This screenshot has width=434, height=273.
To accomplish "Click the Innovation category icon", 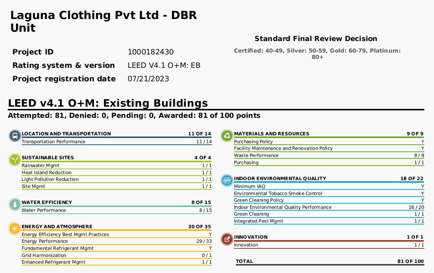I will [227, 239].
